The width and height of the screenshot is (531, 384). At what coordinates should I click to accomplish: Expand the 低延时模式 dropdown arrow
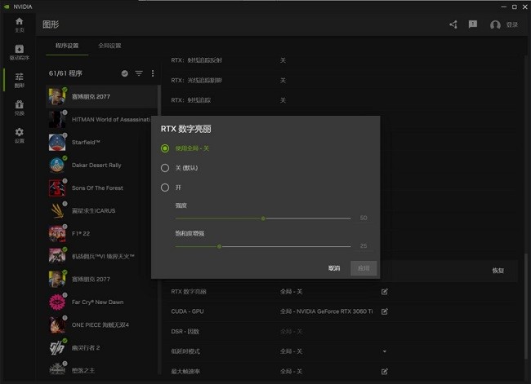[x=385, y=351]
